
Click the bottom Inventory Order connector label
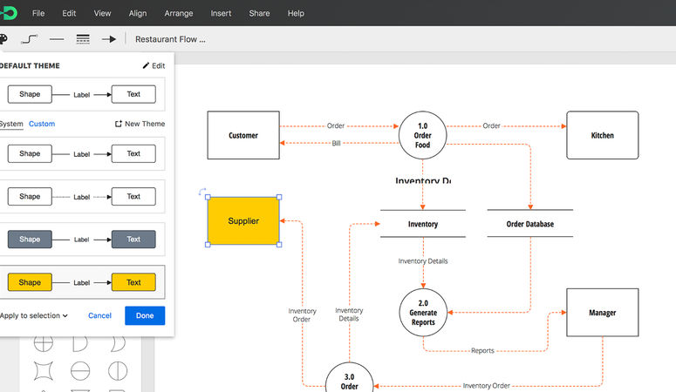pos(486,386)
